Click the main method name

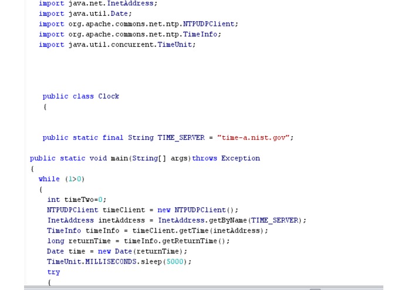click(x=119, y=158)
